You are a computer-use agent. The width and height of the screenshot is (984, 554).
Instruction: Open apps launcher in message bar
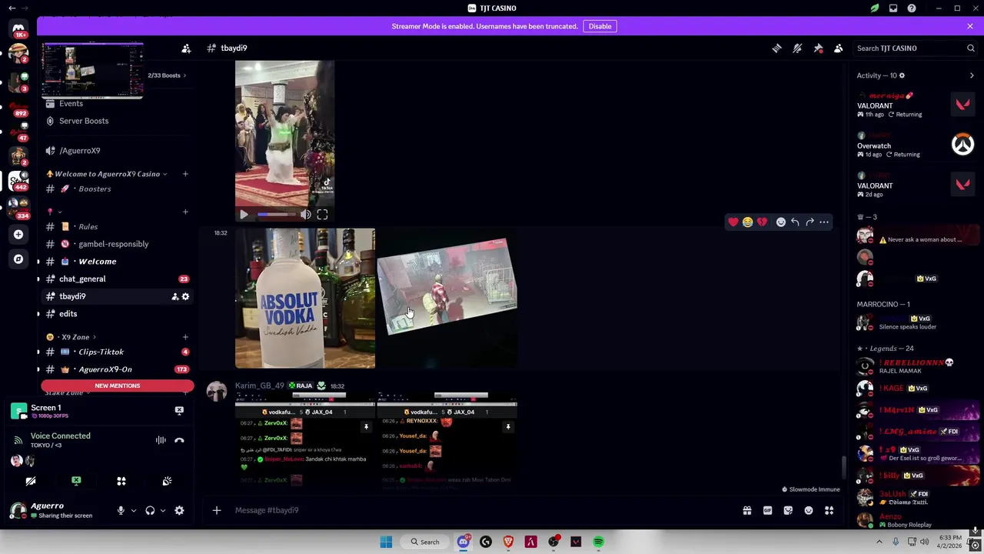click(x=829, y=510)
